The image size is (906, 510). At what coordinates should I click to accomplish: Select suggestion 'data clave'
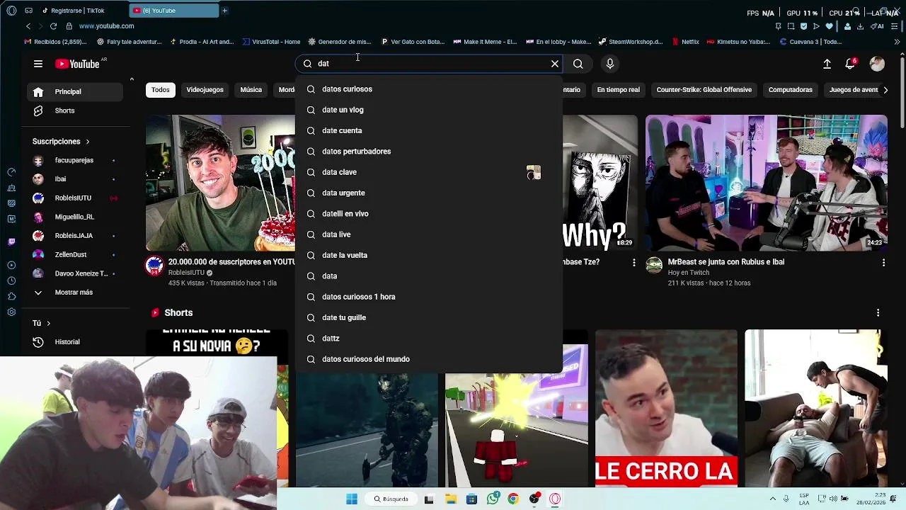(429, 172)
